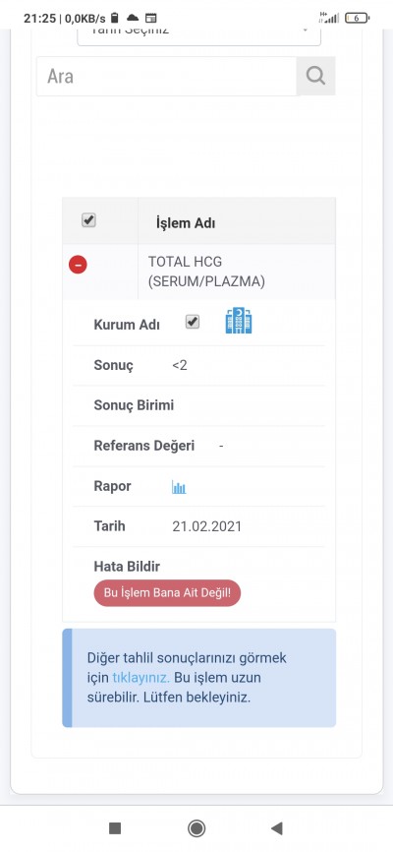The height and width of the screenshot is (852, 393).
Task: Tap the cloud icon in status bar
Action: pos(133,18)
